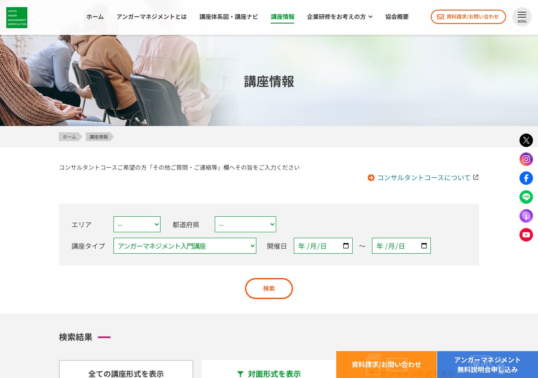
Task: Show all formats with 全ての講座形式を表示
Action: point(126,369)
